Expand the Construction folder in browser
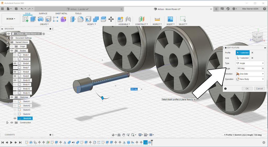The image size is (268, 147). (x=7, y=123)
